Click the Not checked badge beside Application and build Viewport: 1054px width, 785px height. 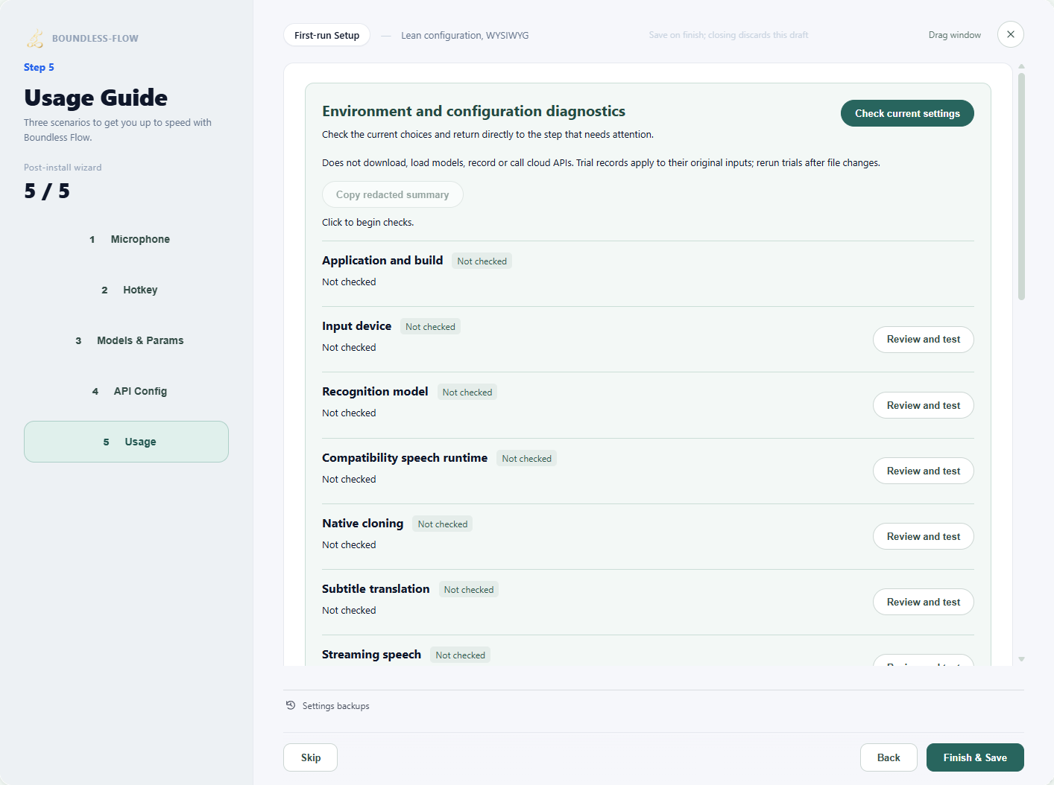coord(482,261)
